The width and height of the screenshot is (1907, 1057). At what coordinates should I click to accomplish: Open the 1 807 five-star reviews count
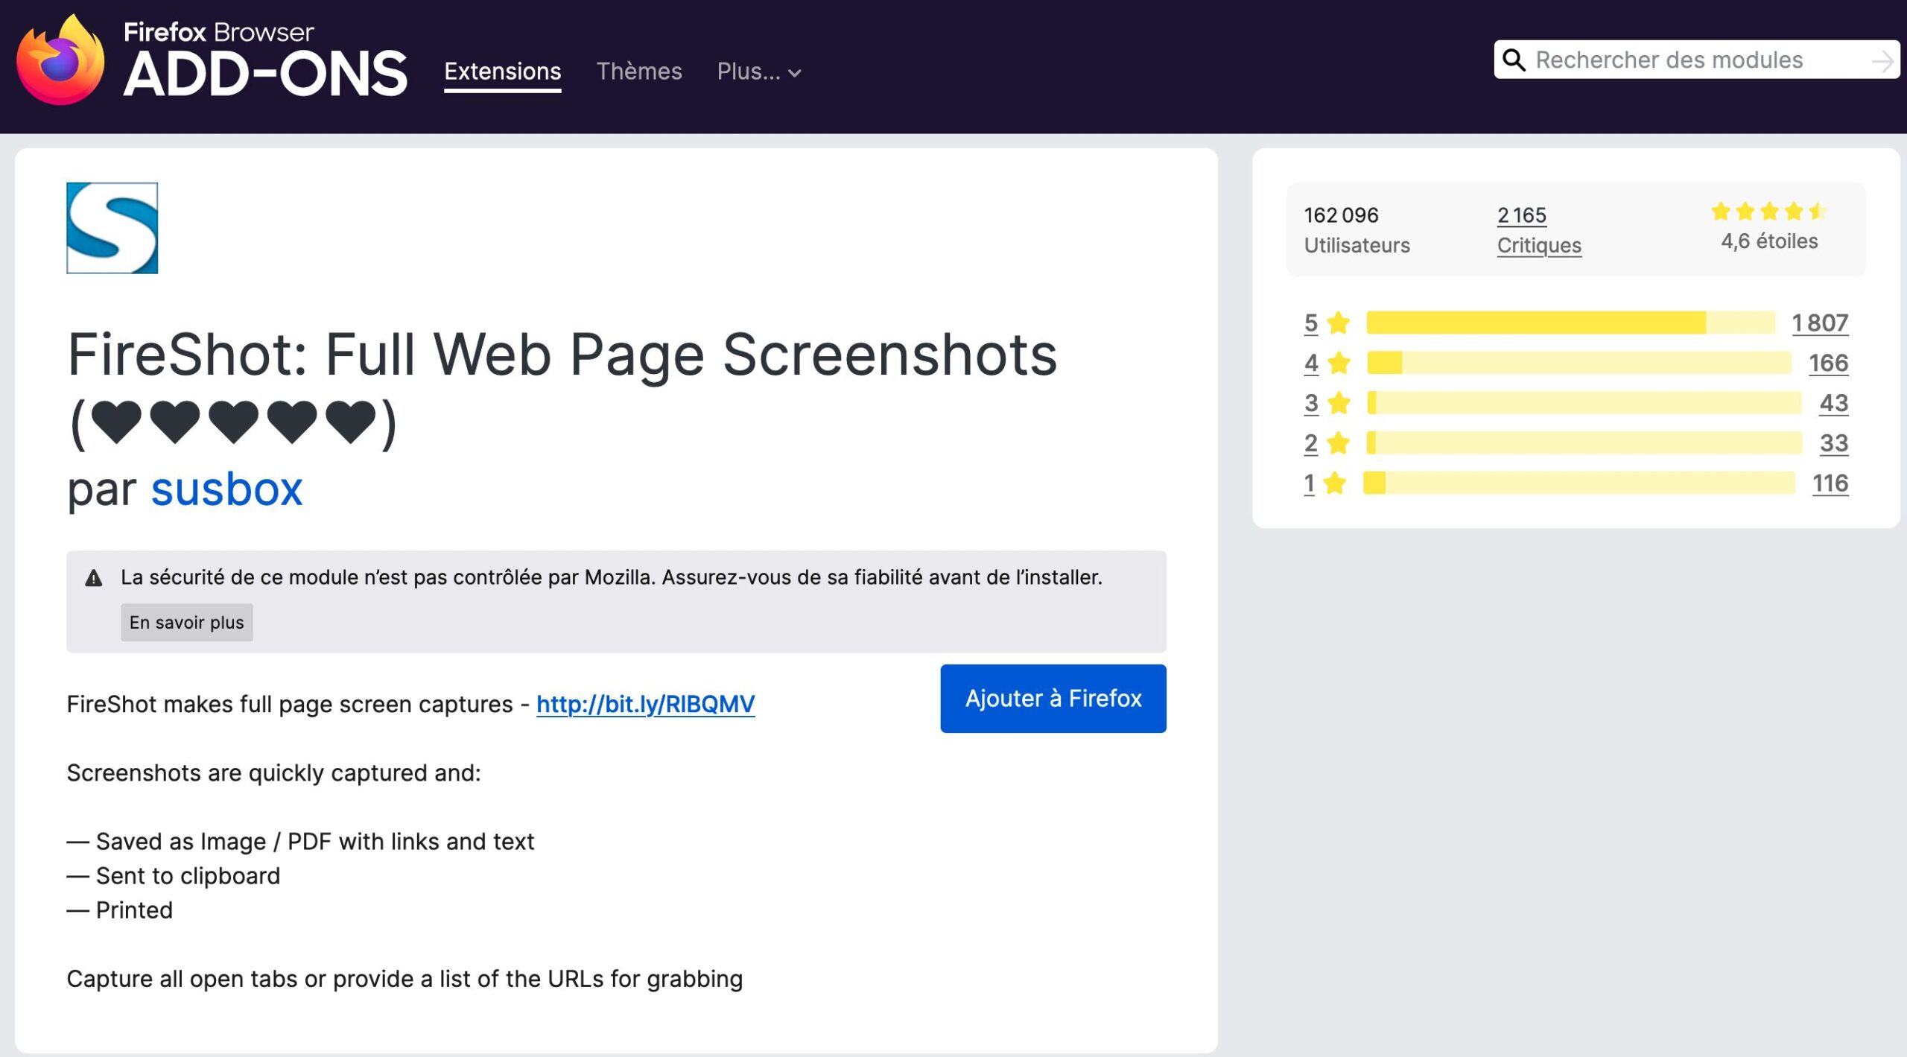pos(1820,323)
